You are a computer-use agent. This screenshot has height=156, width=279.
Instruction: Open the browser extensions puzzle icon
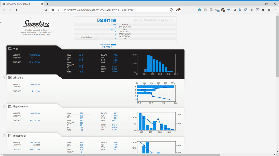(x=263, y=10)
